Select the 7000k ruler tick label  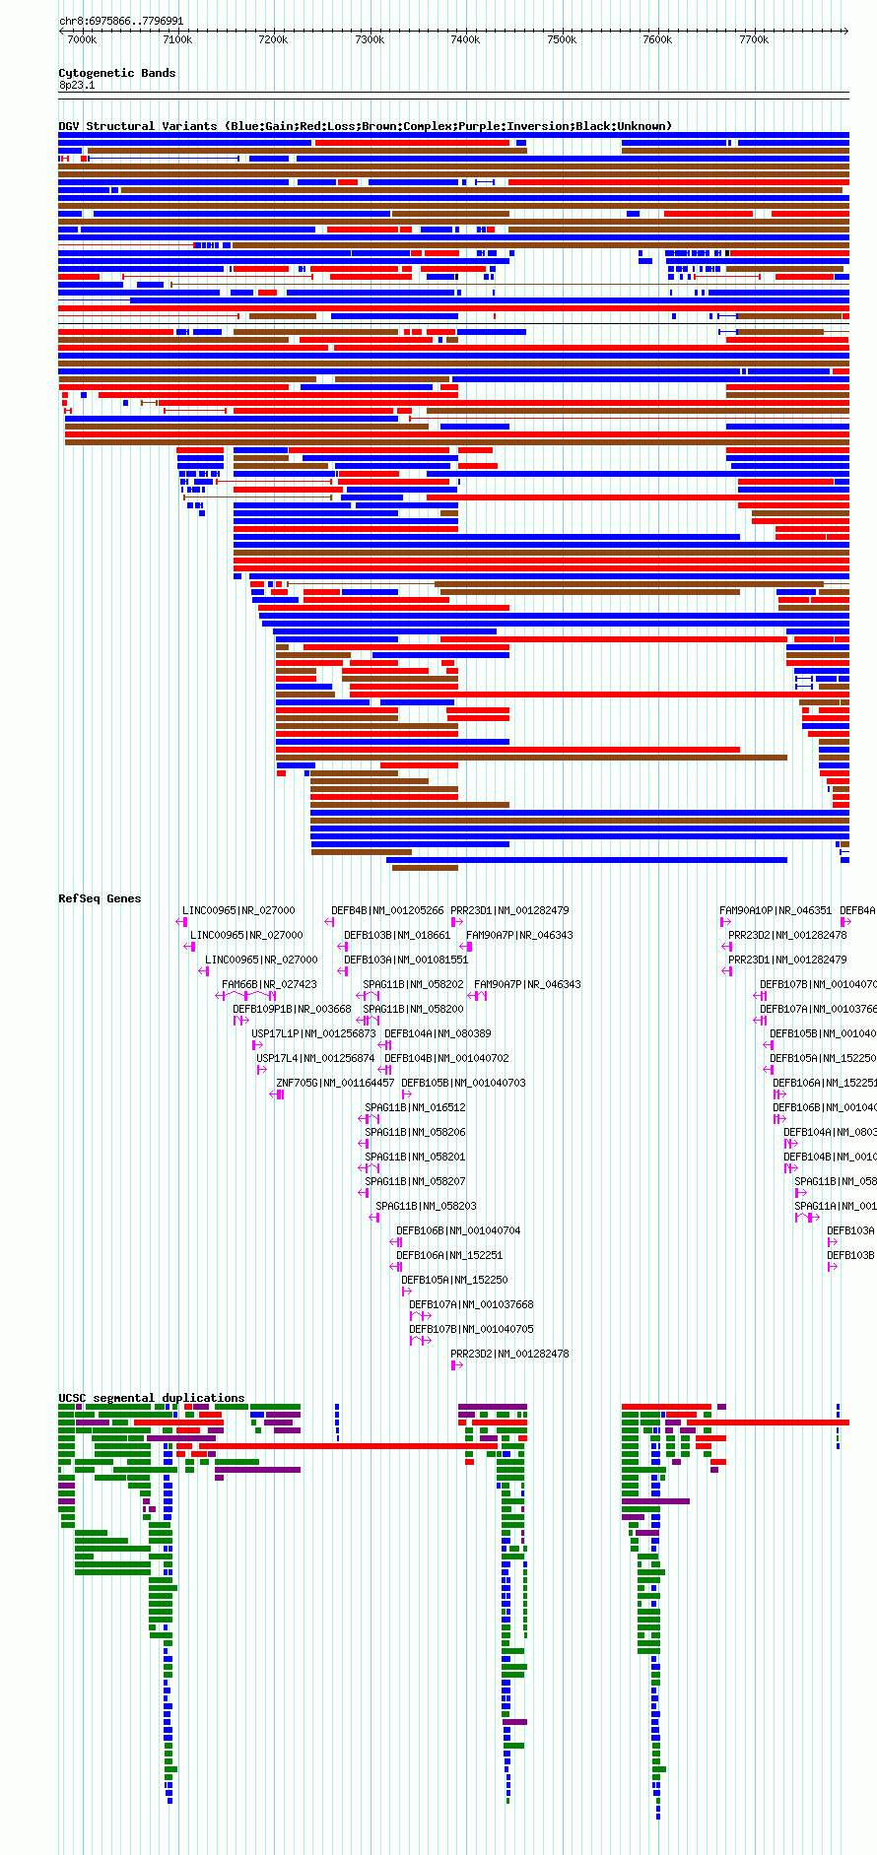pos(82,39)
